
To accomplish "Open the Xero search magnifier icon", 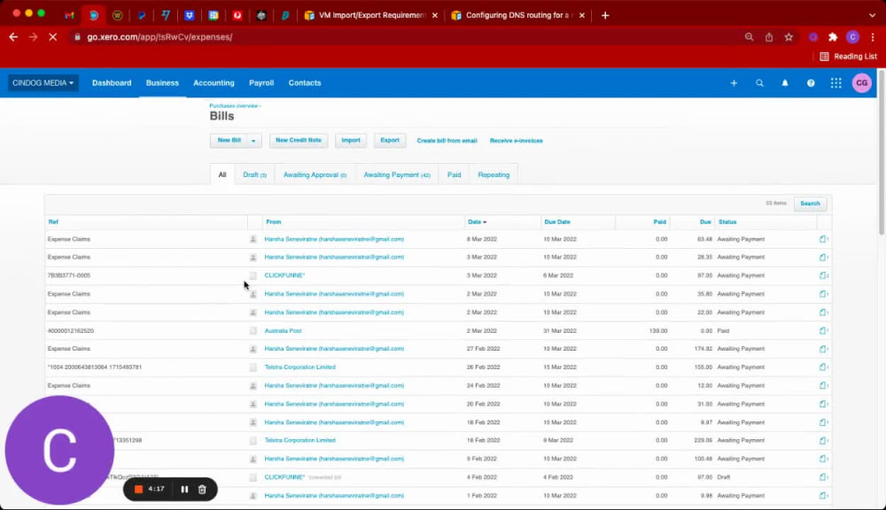I will point(759,83).
